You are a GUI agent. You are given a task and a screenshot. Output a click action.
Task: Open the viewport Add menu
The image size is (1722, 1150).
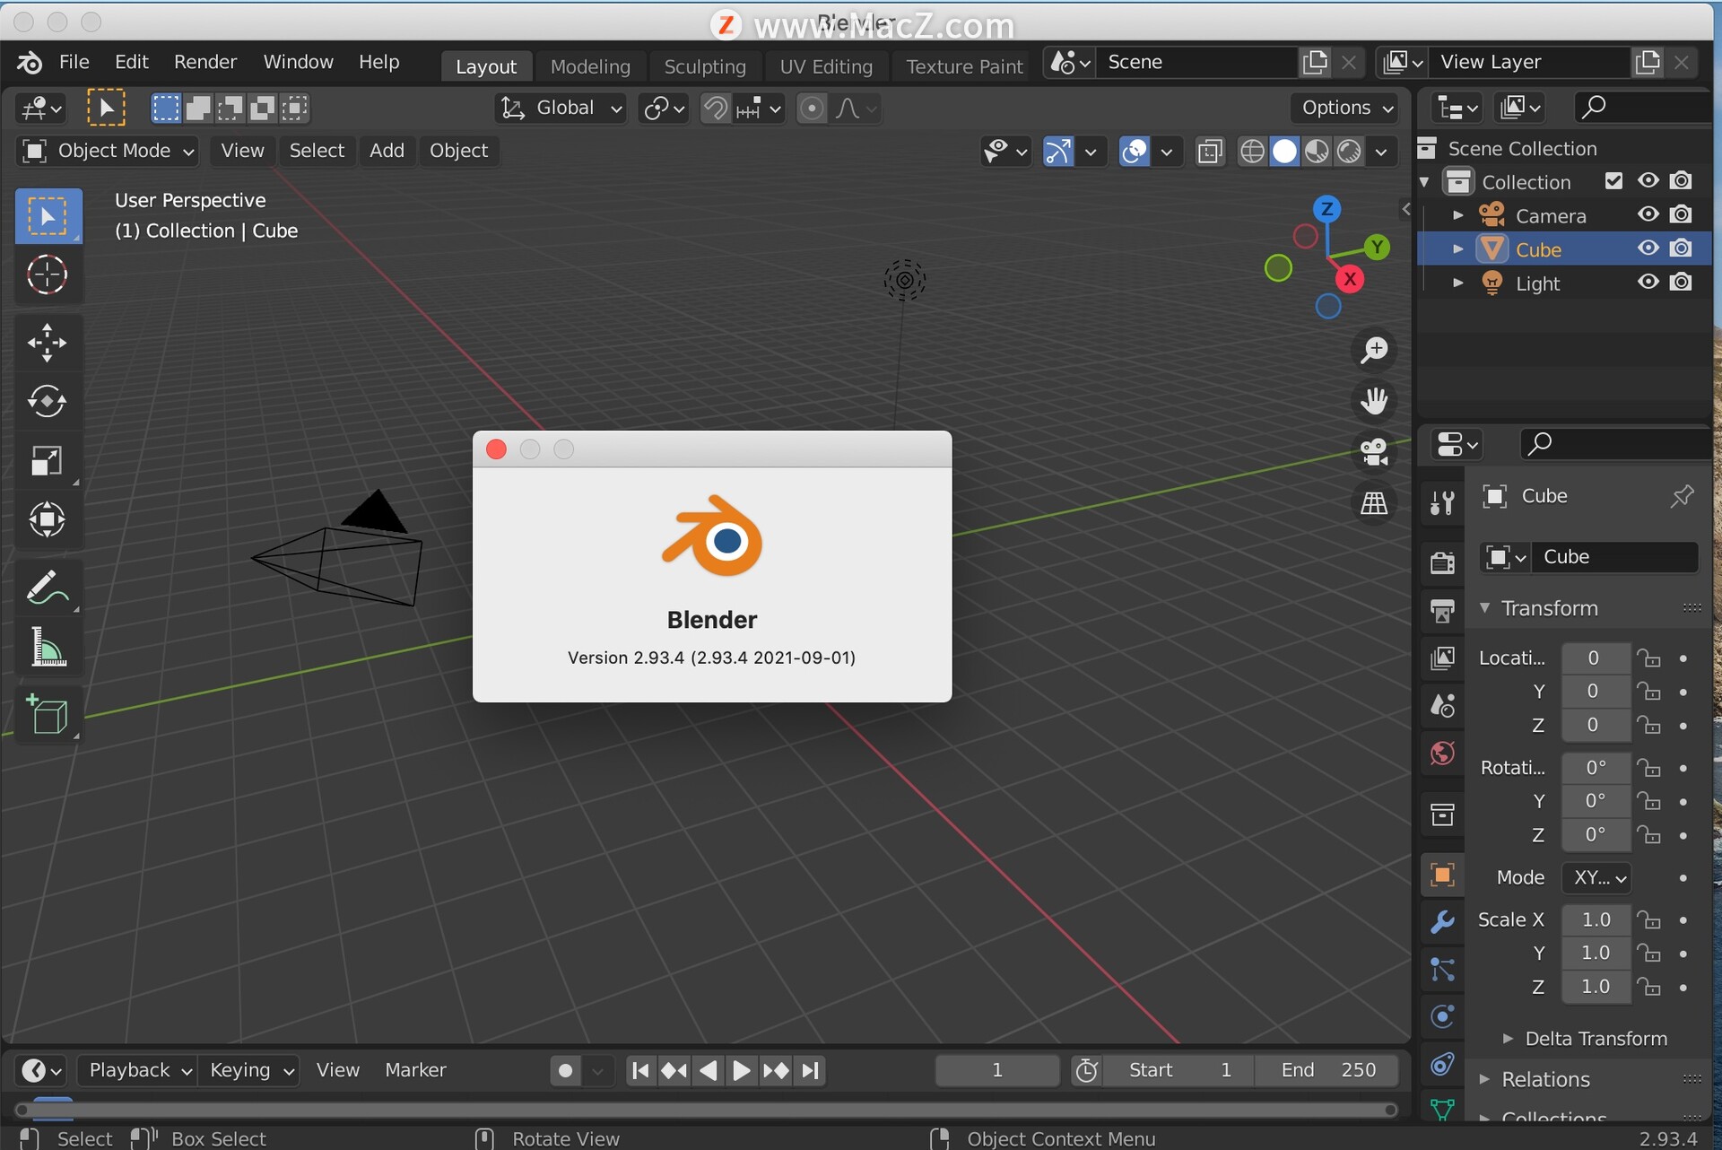coord(387,151)
